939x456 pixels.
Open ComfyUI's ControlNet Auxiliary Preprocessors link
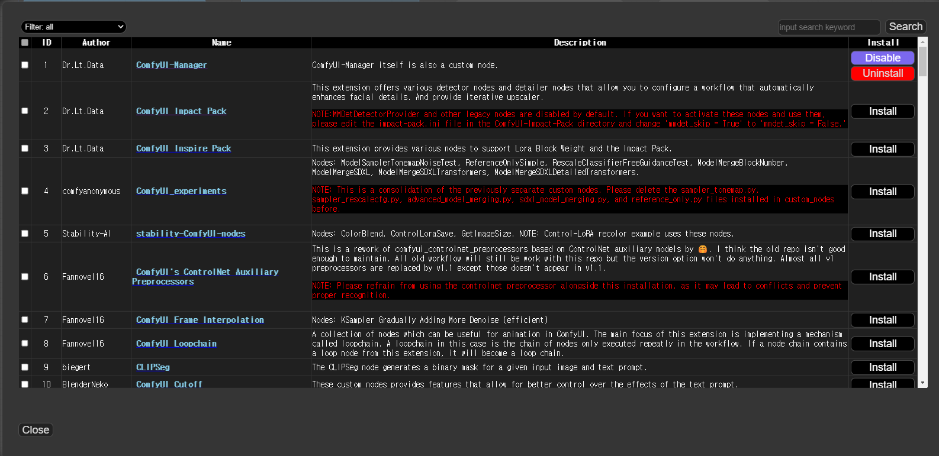click(x=205, y=277)
